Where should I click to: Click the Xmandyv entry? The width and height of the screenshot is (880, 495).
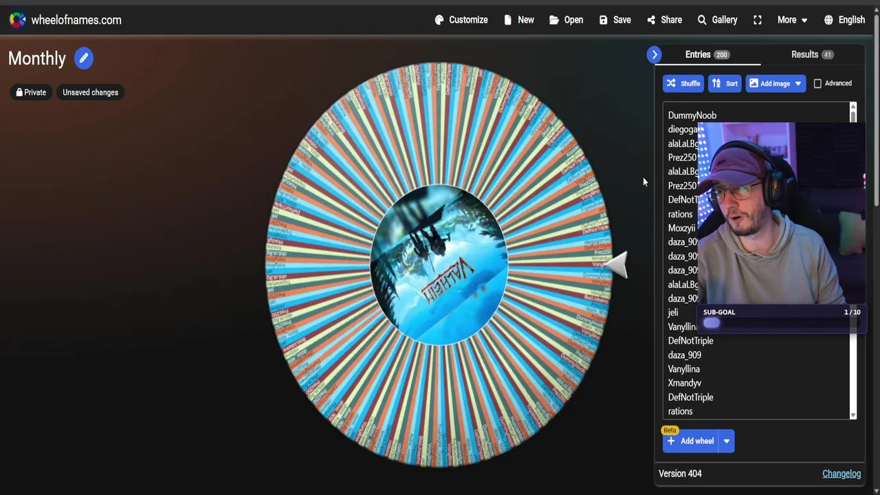[684, 383]
